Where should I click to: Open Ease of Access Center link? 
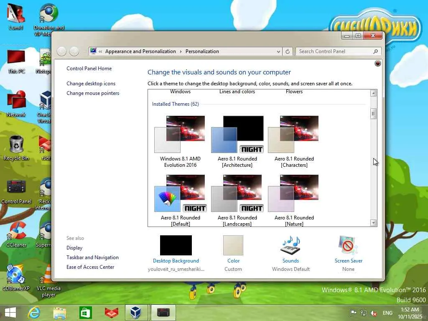90,267
